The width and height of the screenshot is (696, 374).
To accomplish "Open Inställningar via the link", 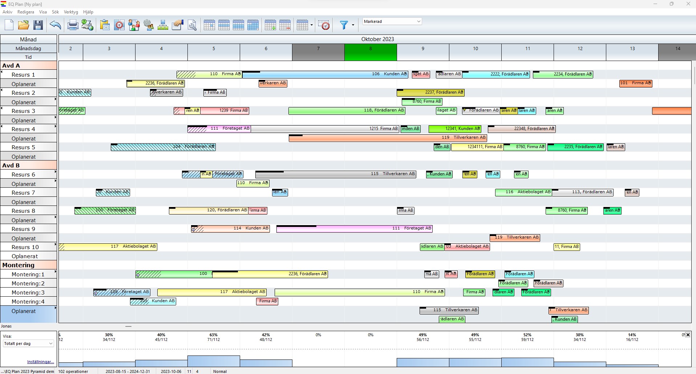I will click(x=40, y=362).
